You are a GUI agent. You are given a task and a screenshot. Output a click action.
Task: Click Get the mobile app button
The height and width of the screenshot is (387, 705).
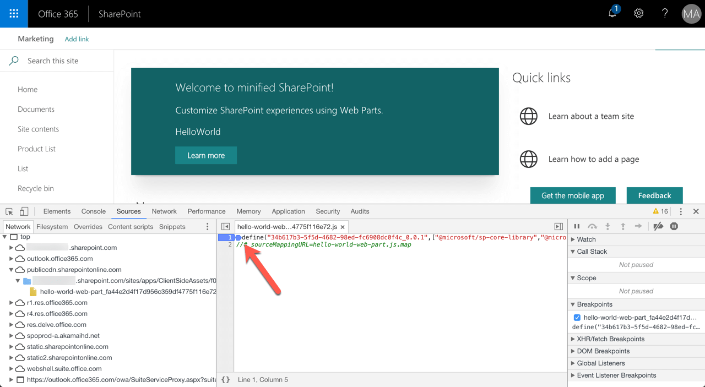[x=573, y=195]
